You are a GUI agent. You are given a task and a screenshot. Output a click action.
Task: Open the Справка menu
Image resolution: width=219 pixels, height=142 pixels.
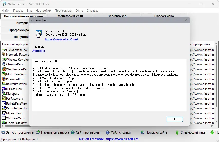(x=93, y=11)
